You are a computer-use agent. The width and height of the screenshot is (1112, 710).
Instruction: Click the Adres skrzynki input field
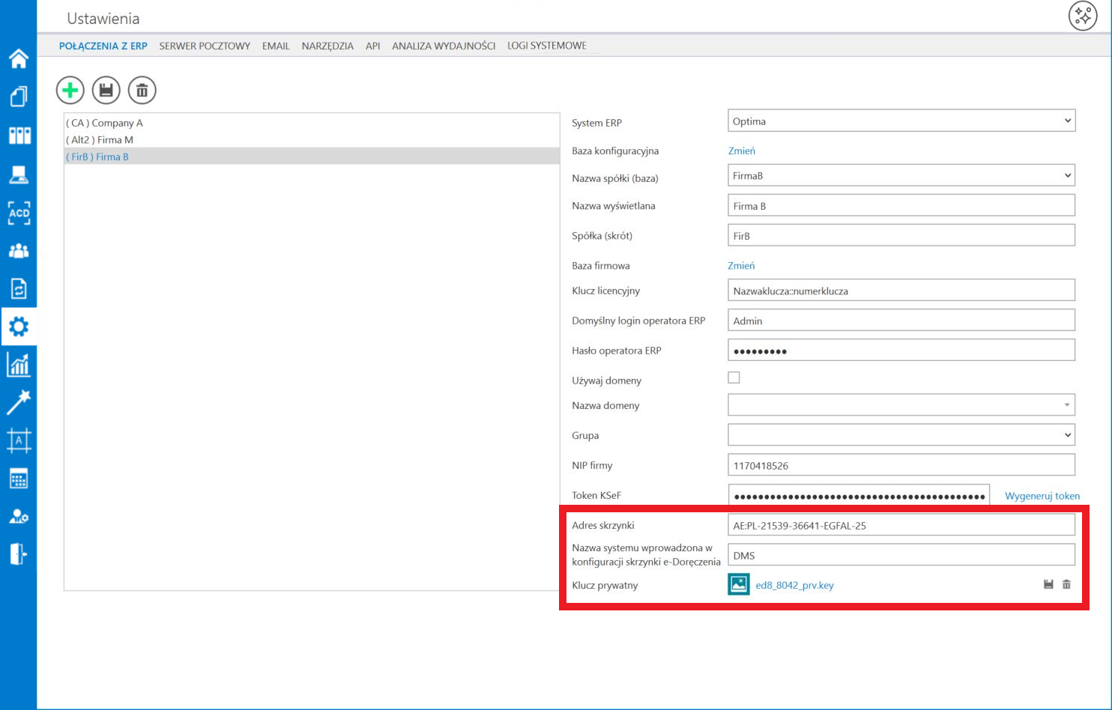coord(901,526)
